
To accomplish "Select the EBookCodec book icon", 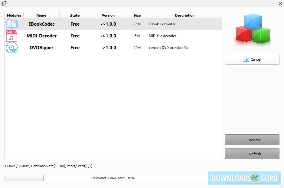I will click(x=11, y=24).
